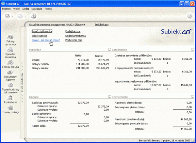Open the Sprzedaż detaliczna module
This screenshot has width=196, height=143.
(x=11, y=52)
